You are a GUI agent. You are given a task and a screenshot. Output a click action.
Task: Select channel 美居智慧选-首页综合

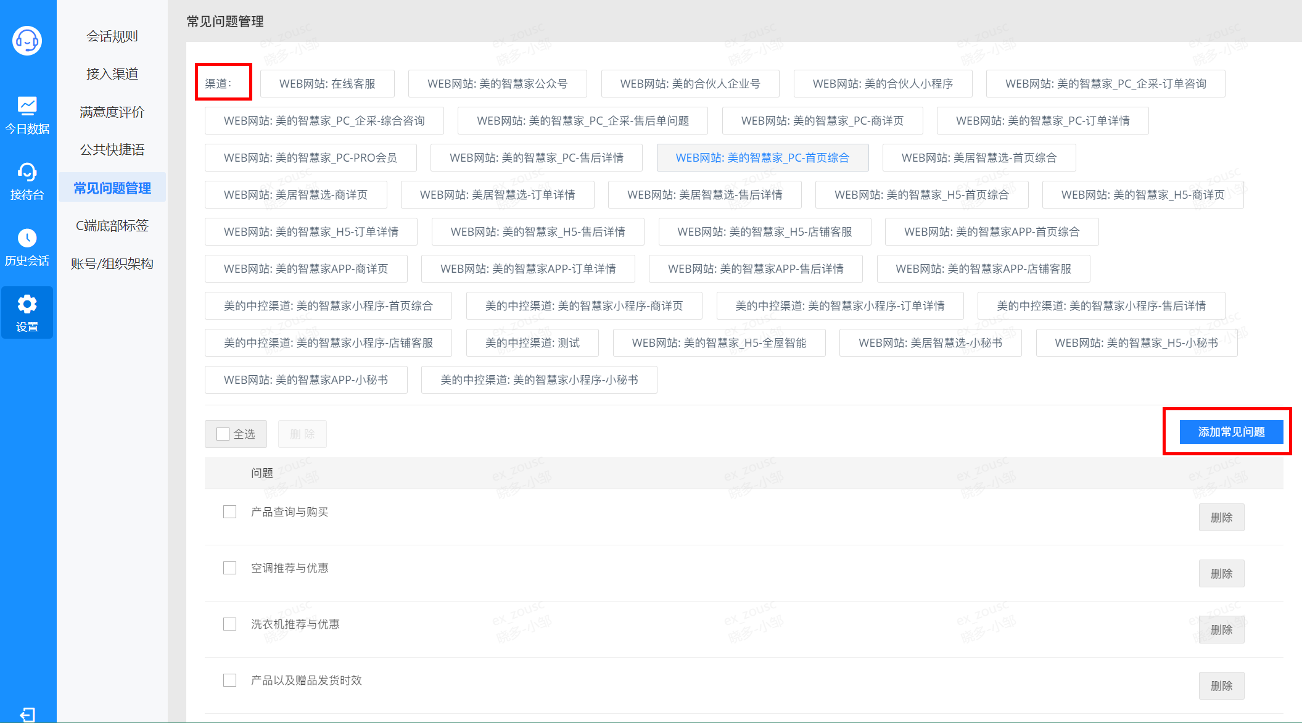click(979, 158)
